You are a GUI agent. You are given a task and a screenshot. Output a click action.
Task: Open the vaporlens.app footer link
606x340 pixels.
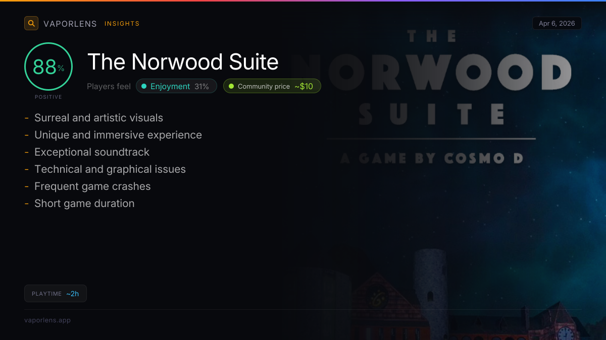[47, 320]
